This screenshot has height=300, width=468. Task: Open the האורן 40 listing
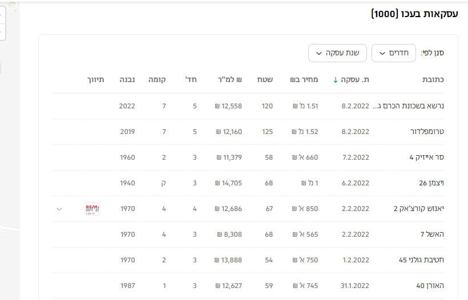tap(430, 286)
